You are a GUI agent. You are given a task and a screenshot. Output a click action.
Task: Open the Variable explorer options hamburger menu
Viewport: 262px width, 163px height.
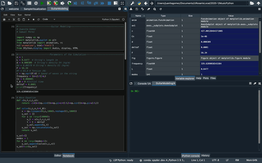[259, 9]
